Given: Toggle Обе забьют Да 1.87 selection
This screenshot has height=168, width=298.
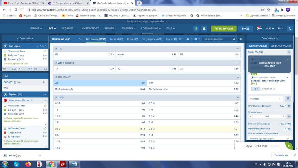Looking at the screenshot, I should pyautogui.click(x=100, y=83).
